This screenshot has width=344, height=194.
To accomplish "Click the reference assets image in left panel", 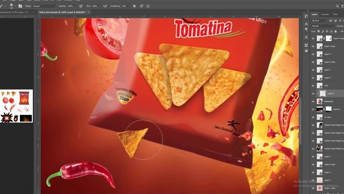I will point(17,106).
